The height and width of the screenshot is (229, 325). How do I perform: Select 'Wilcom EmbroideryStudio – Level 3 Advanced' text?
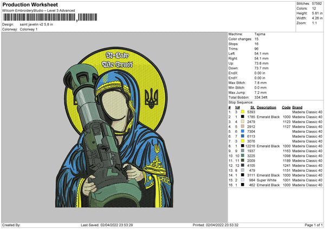38,11
